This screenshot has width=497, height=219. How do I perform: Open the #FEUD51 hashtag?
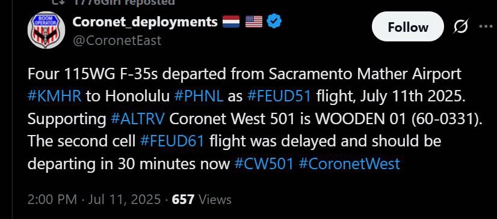(279, 96)
